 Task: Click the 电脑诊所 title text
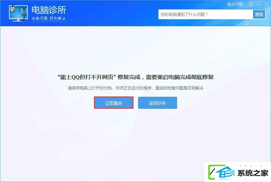[x=49, y=10]
